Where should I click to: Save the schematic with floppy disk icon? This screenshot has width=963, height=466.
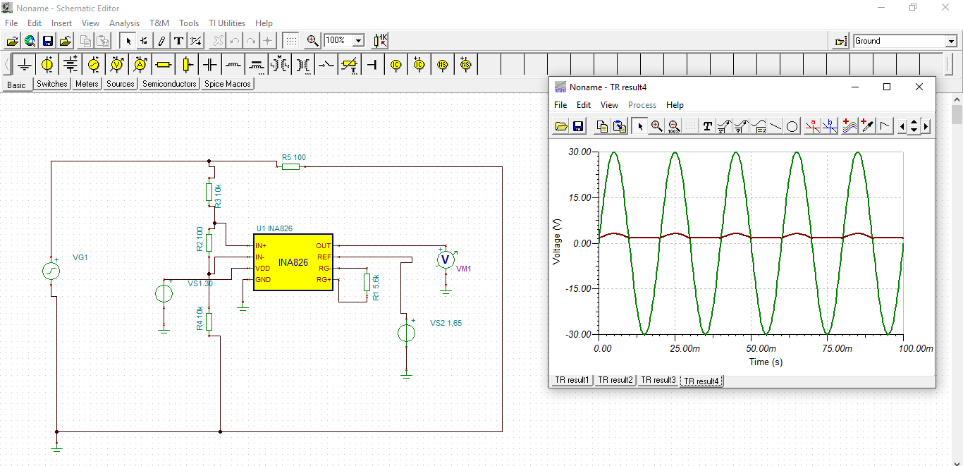click(47, 41)
